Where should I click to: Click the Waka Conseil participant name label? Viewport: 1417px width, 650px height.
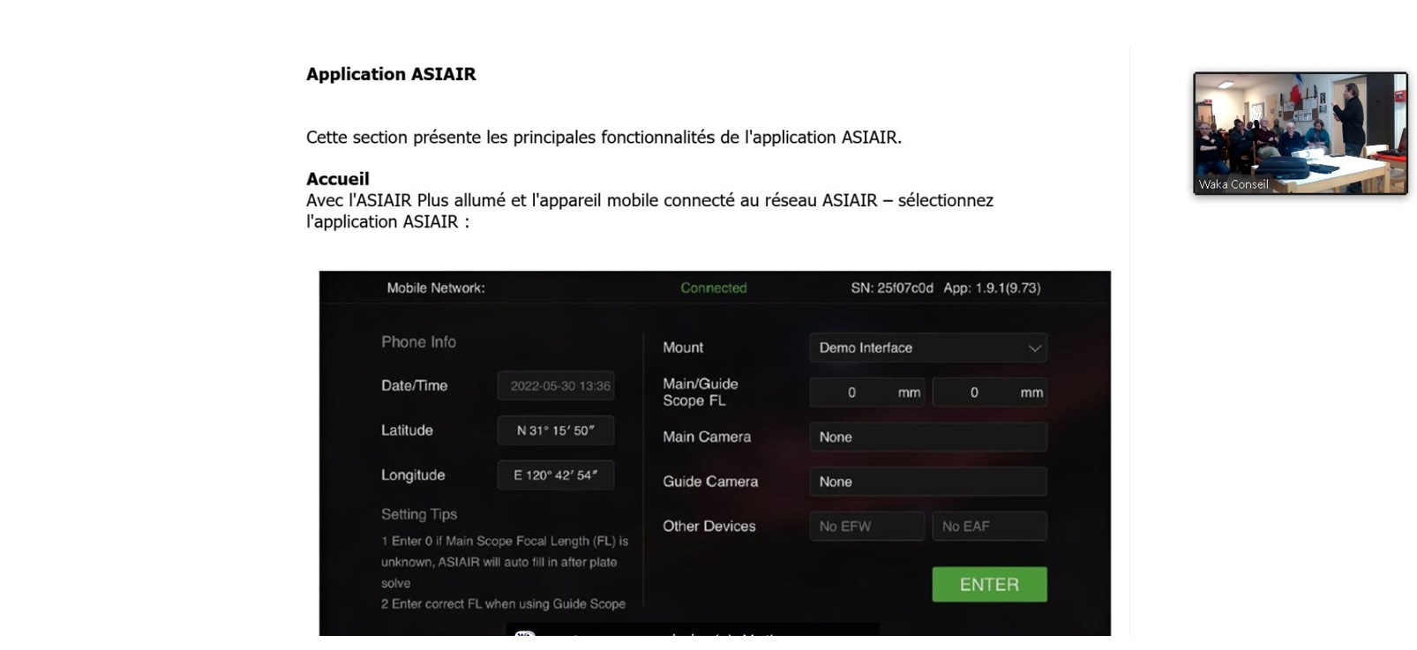(1233, 184)
